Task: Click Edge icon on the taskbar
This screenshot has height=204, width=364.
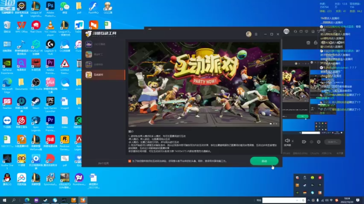Action: pos(27,200)
